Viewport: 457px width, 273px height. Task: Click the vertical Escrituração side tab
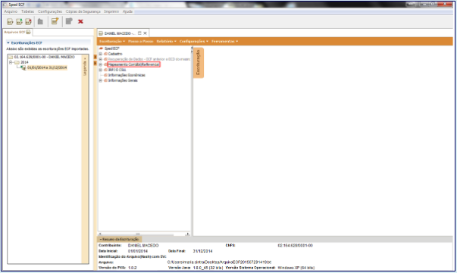pos(199,62)
